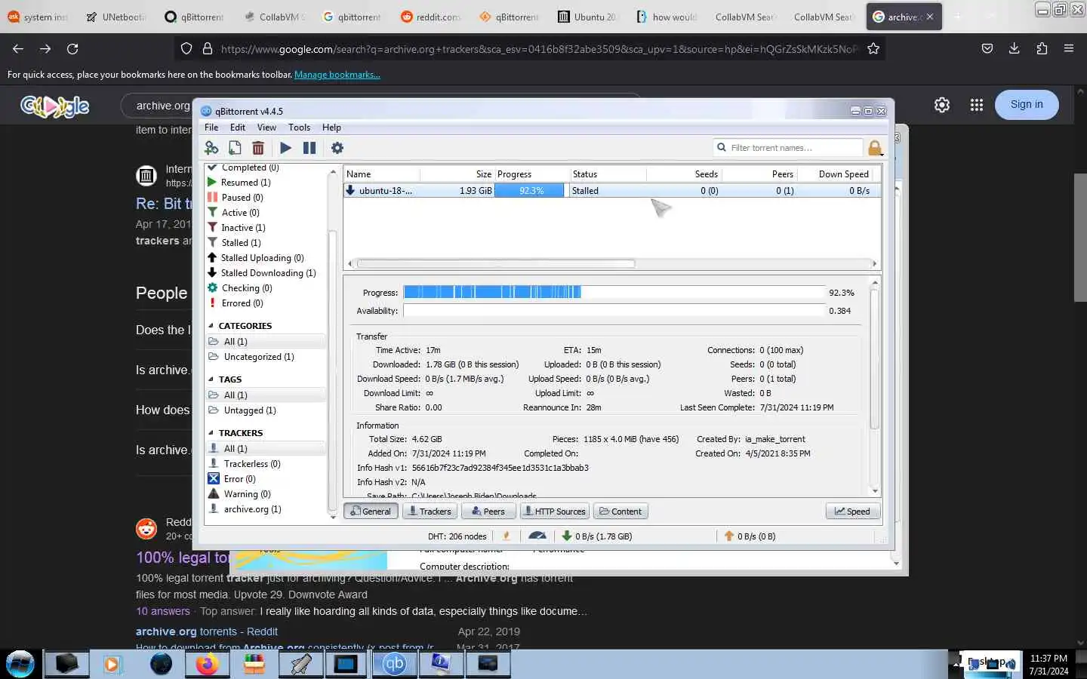Open Firefox downloads arrow icon
This screenshot has width=1087, height=679.
(x=1014, y=49)
